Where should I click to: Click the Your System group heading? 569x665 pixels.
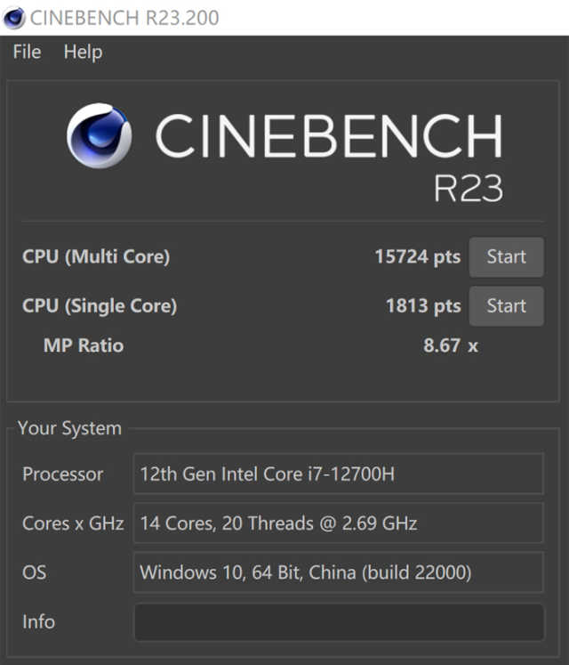69,428
